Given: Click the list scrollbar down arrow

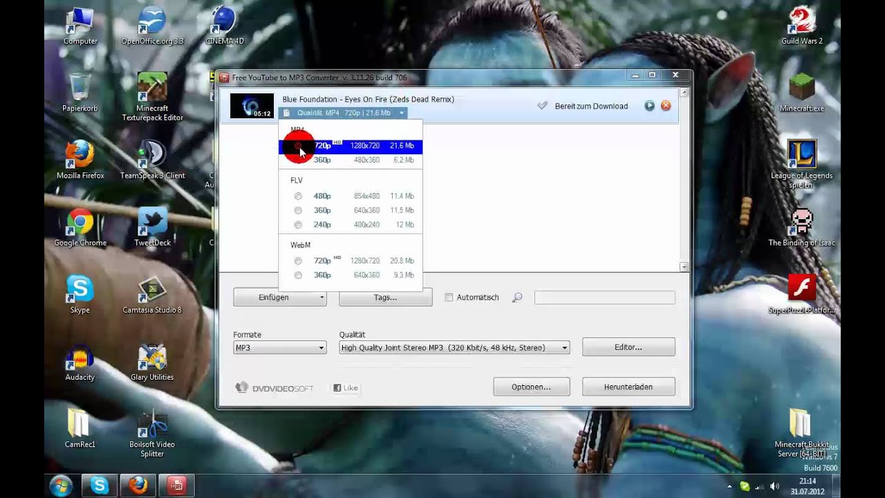Looking at the screenshot, I should click(684, 267).
